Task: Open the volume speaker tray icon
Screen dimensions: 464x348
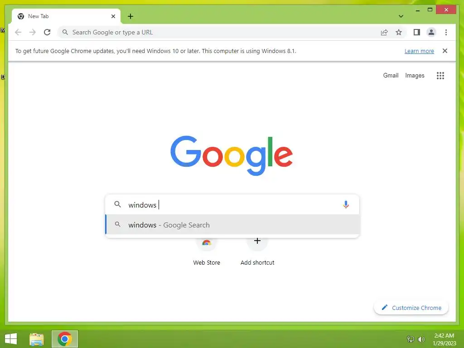Action: (x=421, y=339)
